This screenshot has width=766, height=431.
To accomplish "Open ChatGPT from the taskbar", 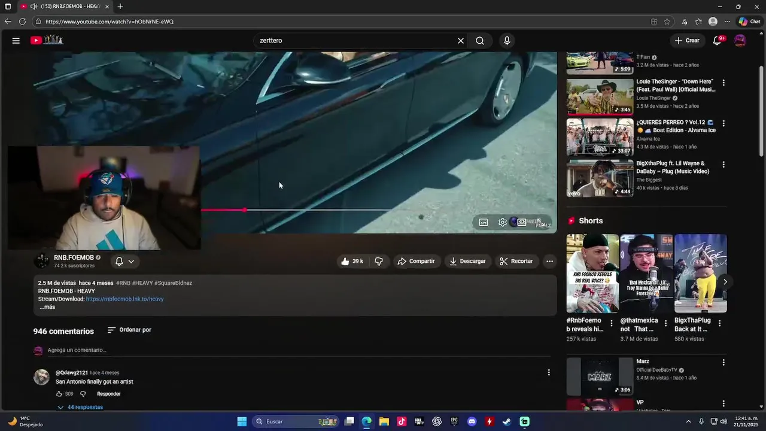I will point(437,421).
